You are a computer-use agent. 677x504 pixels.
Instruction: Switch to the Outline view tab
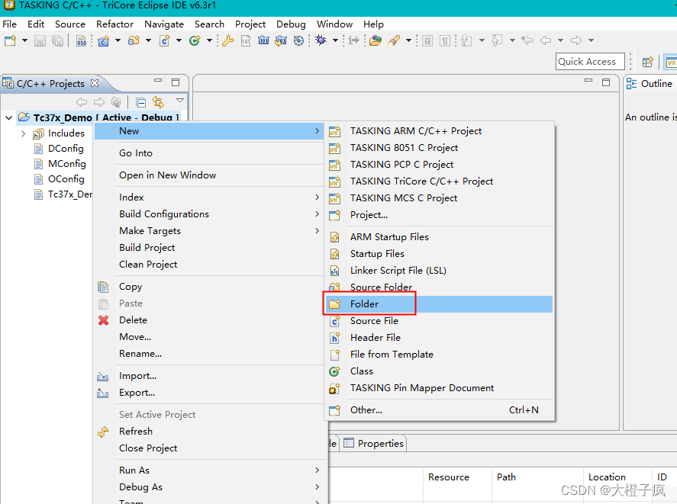pos(650,84)
